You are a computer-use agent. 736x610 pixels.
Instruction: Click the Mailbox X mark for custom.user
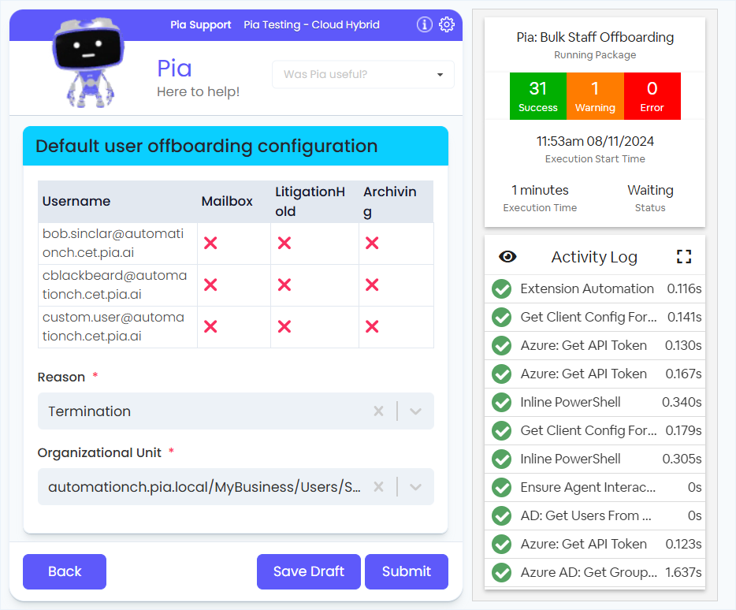tap(210, 327)
